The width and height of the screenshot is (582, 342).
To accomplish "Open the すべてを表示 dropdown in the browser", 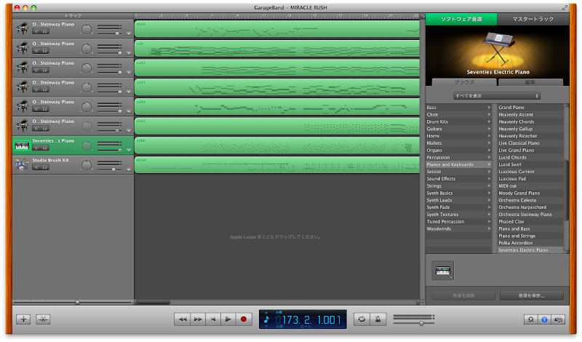I will tap(497, 96).
